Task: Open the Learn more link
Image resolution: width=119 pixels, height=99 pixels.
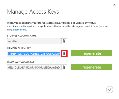Action: 20,30
